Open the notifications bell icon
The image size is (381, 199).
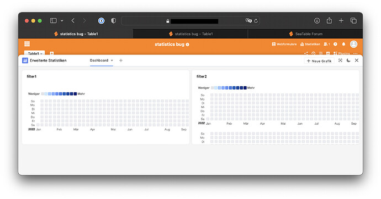(343, 44)
